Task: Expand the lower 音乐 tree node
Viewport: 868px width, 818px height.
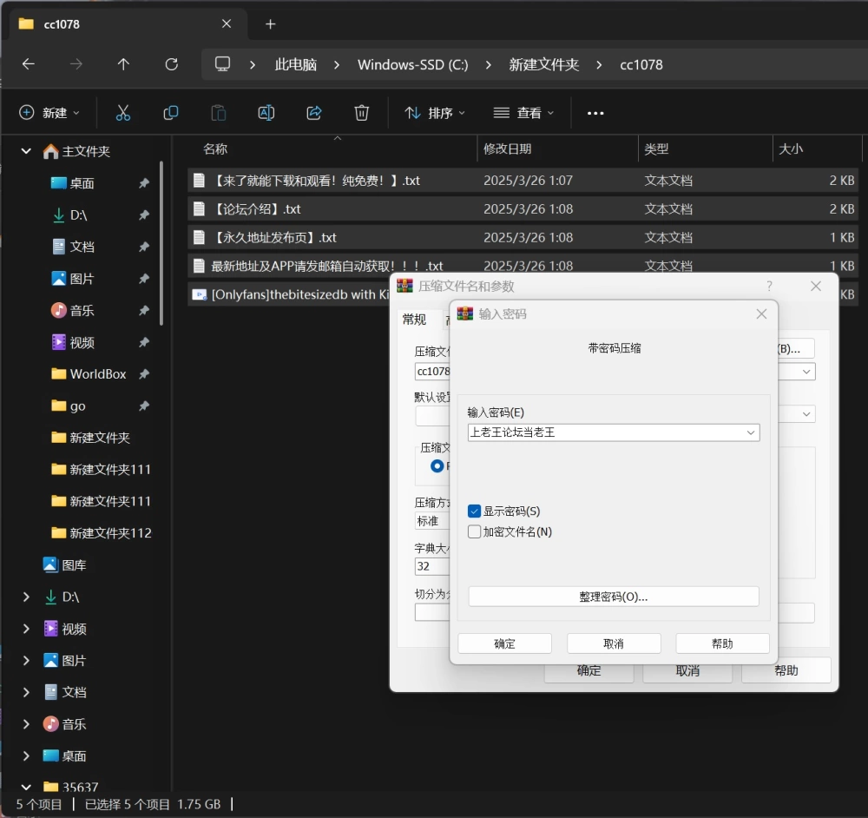Action: [26, 724]
